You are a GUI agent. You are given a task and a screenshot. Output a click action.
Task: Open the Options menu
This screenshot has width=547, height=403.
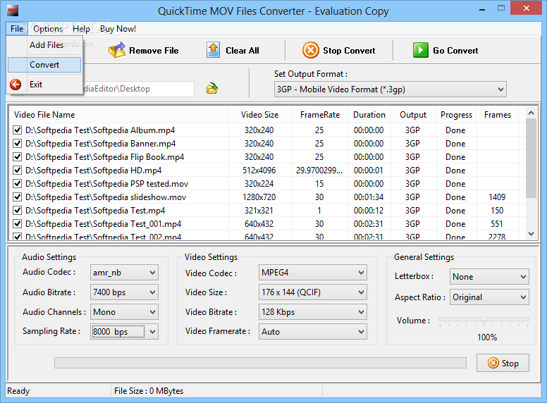click(x=48, y=29)
